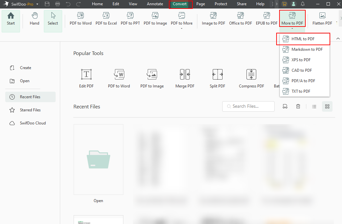Switch recent files to list view
Screen dimensions: 342x224
pos(314,106)
